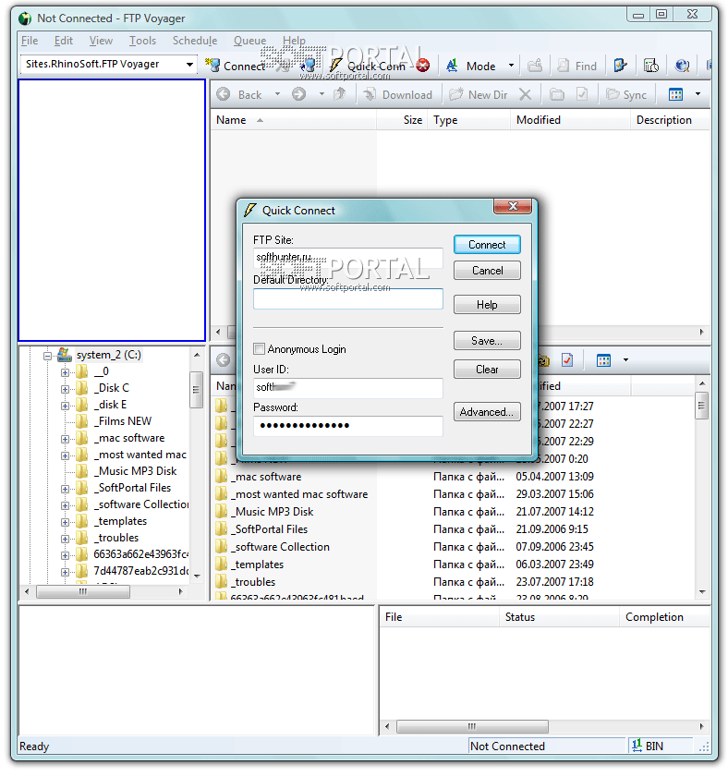Expand the _troubles tree folder
The image size is (728, 777).
(65, 539)
